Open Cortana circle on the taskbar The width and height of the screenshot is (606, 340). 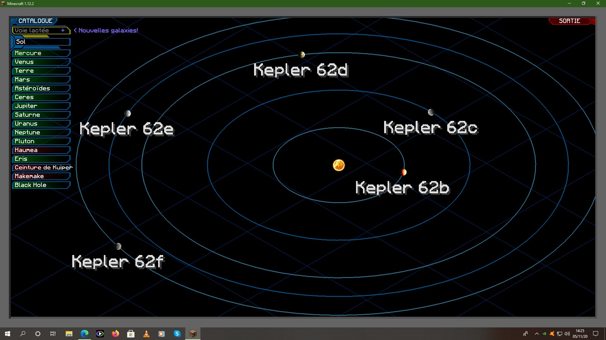[x=38, y=334]
